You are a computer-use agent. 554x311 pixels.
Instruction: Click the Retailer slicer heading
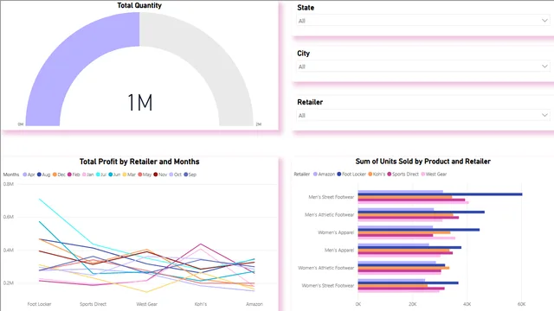[310, 102]
